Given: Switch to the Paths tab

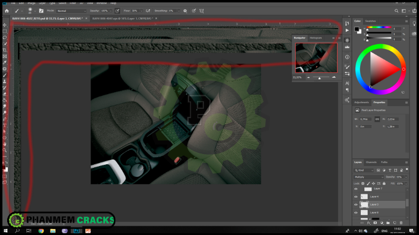Looking at the screenshot, I should point(384,162).
